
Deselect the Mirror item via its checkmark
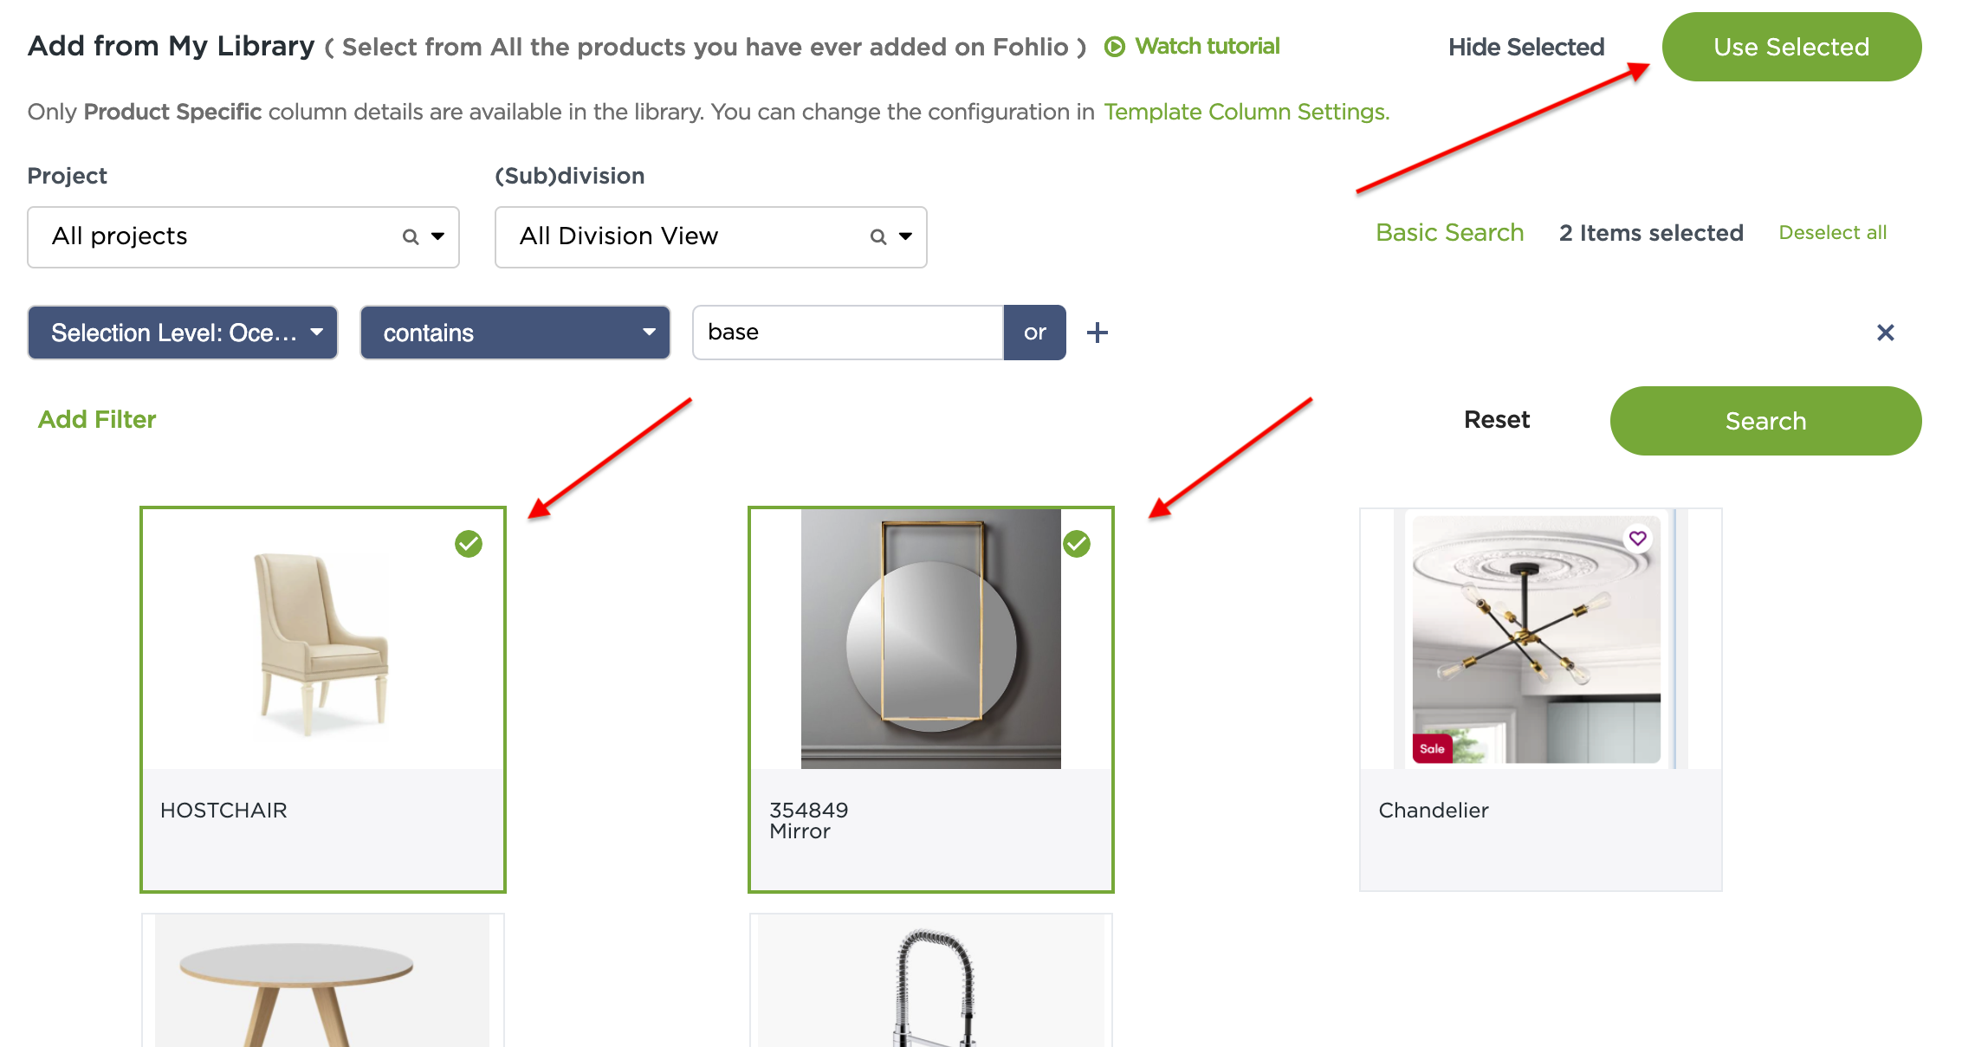1077,545
